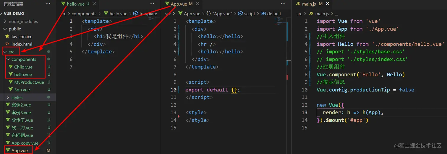The width and height of the screenshot is (447, 154).
Task: Click the hello.vue minimap
Action: click(152, 19)
